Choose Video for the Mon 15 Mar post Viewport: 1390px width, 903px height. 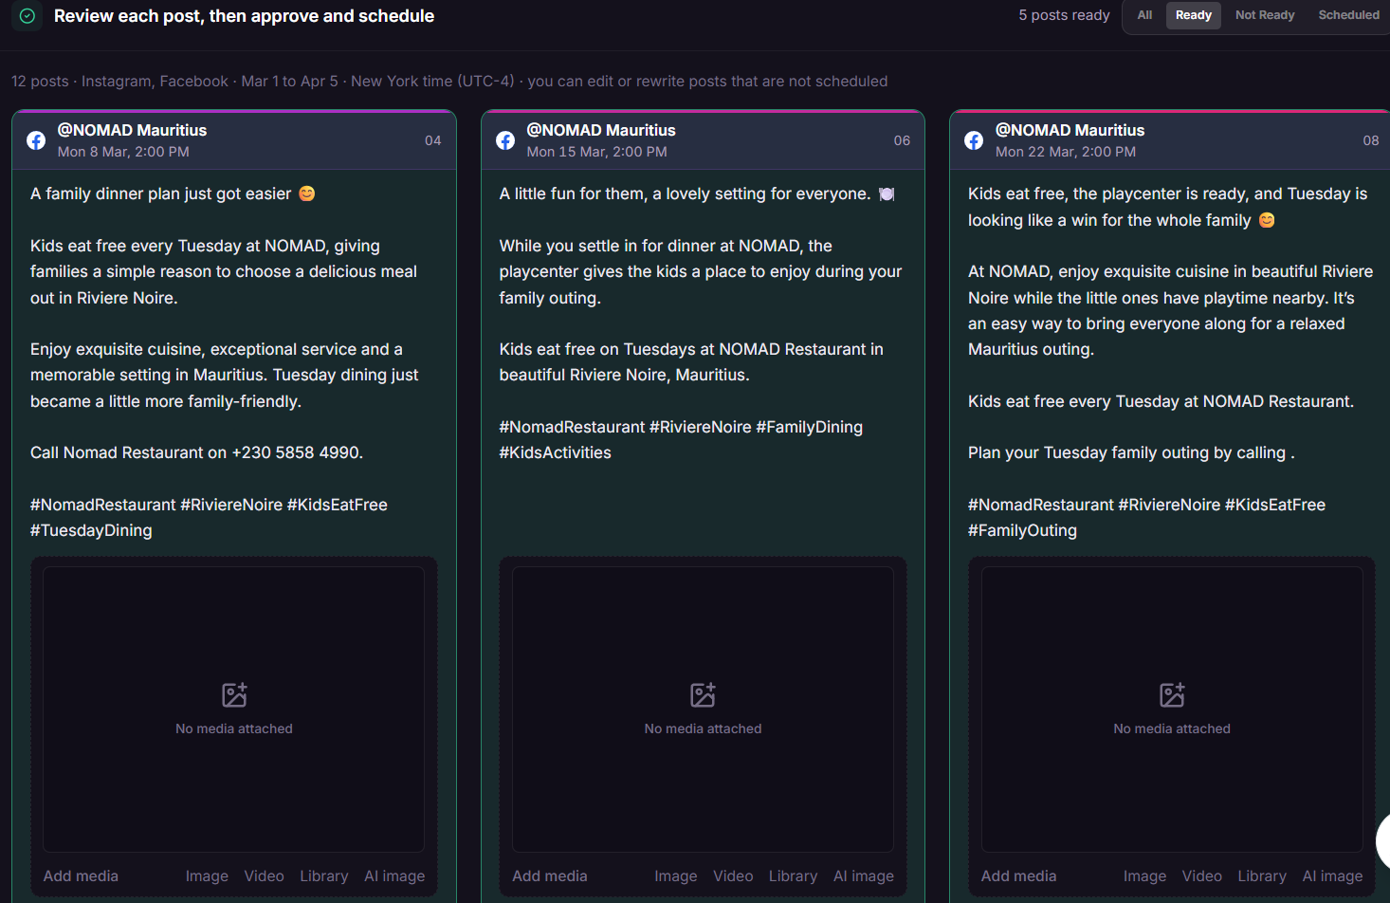tap(733, 876)
